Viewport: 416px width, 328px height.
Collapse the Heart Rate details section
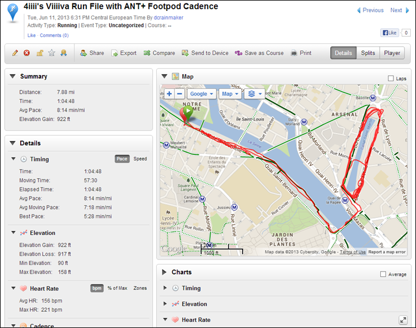click(13, 288)
